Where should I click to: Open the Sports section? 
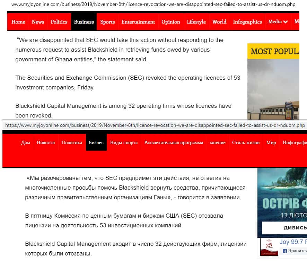pos(107,22)
